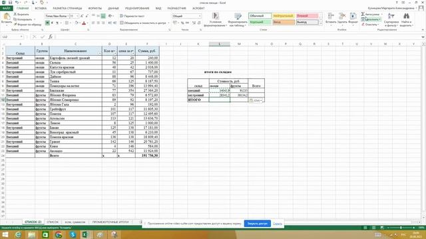
Task: Apply percent style number format
Action: click(x=182, y=23)
